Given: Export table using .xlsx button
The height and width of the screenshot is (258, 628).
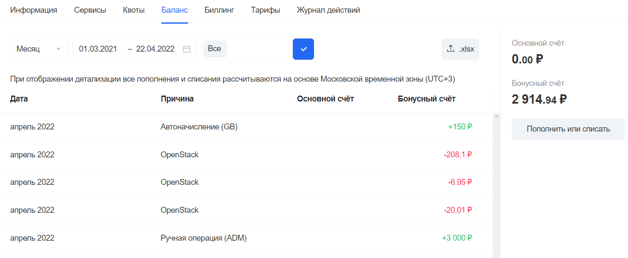Looking at the screenshot, I should click(460, 49).
